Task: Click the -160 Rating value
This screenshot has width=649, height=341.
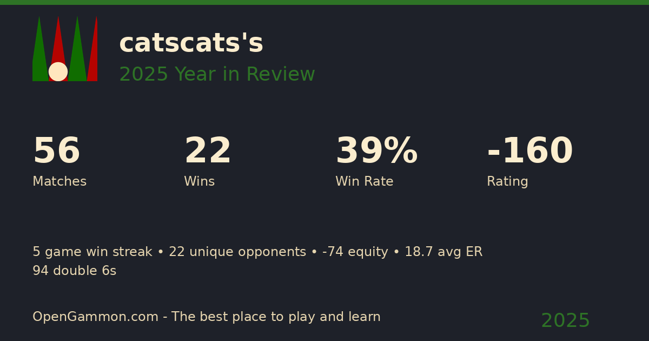Action: tap(529, 152)
